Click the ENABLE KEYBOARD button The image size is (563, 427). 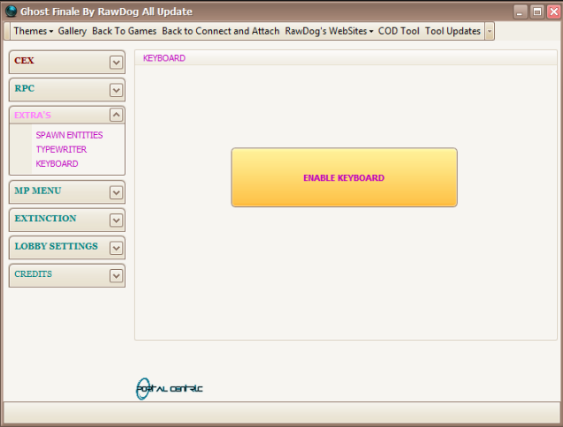tap(344, 177)
